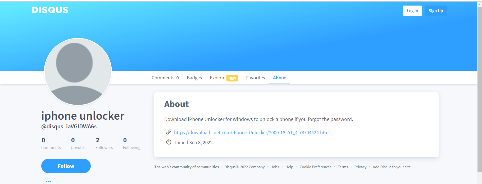The width and height of the screenshot is (482, 184).
Task: Open Cookie Preferences in the footer
Action: click(x=315, y=167)
